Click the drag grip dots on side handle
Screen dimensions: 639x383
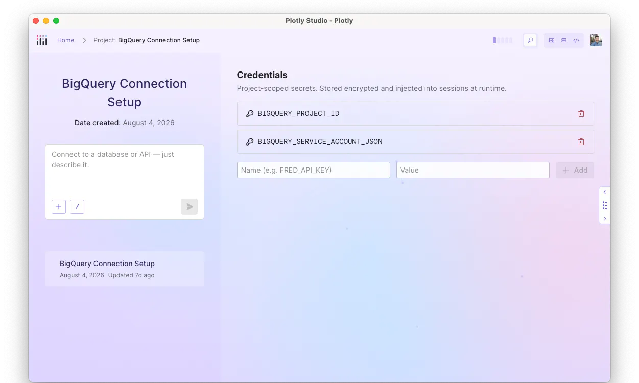tap(605, 205)
